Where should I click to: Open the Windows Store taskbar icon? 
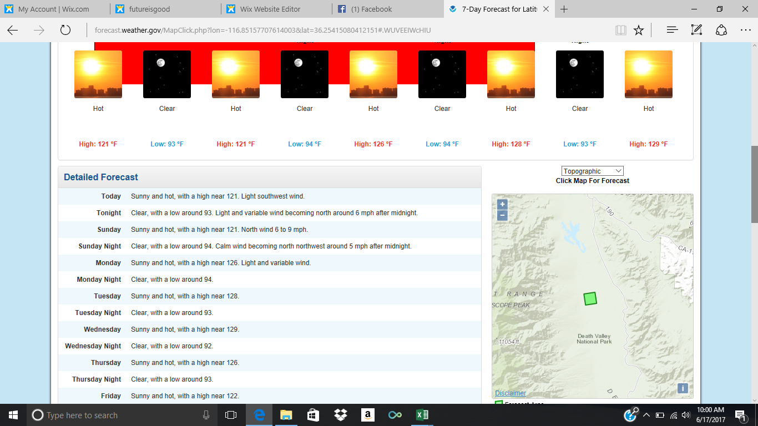(313, 415)
